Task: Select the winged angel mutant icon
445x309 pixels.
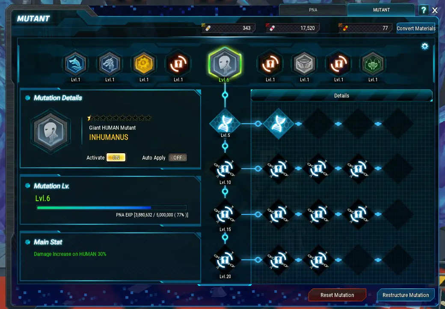Action: coord(304,64)
